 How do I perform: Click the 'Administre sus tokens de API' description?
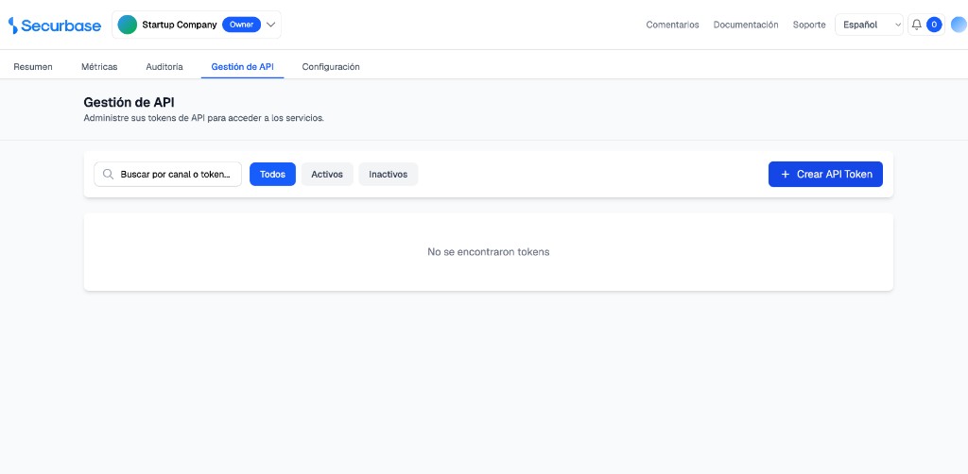click(204, 118)
